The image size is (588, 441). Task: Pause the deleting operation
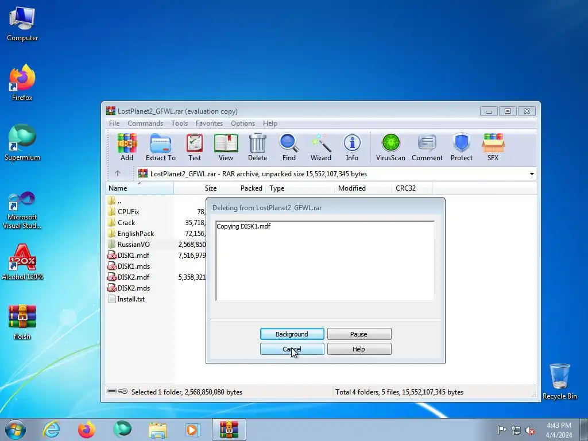coord(359,334)
